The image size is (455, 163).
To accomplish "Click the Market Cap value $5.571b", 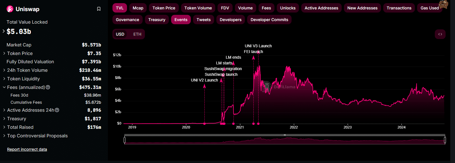I will [x=91, y=45].
